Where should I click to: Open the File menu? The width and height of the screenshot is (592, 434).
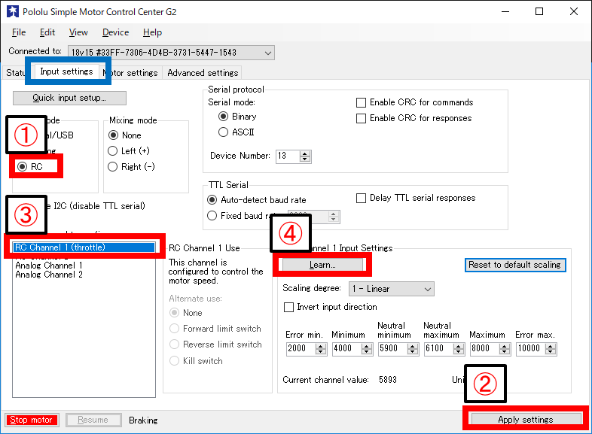click(19, 32)
